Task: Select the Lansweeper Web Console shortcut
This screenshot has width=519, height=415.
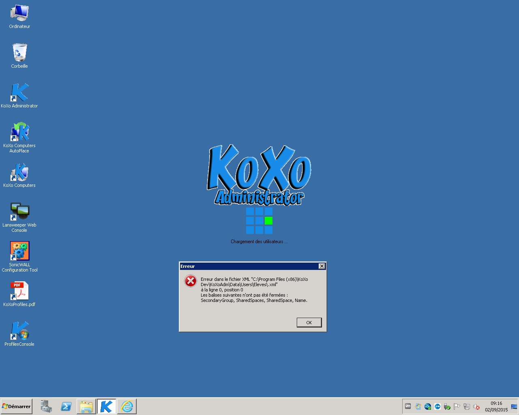Action: click(x=19, y=217)
